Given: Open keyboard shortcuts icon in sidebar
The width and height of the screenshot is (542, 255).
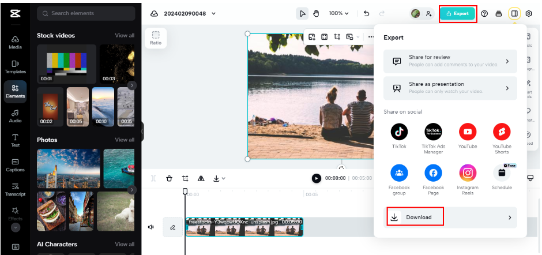Looking at the screenshot, I should pyautogui.click(x=16, y=247).
